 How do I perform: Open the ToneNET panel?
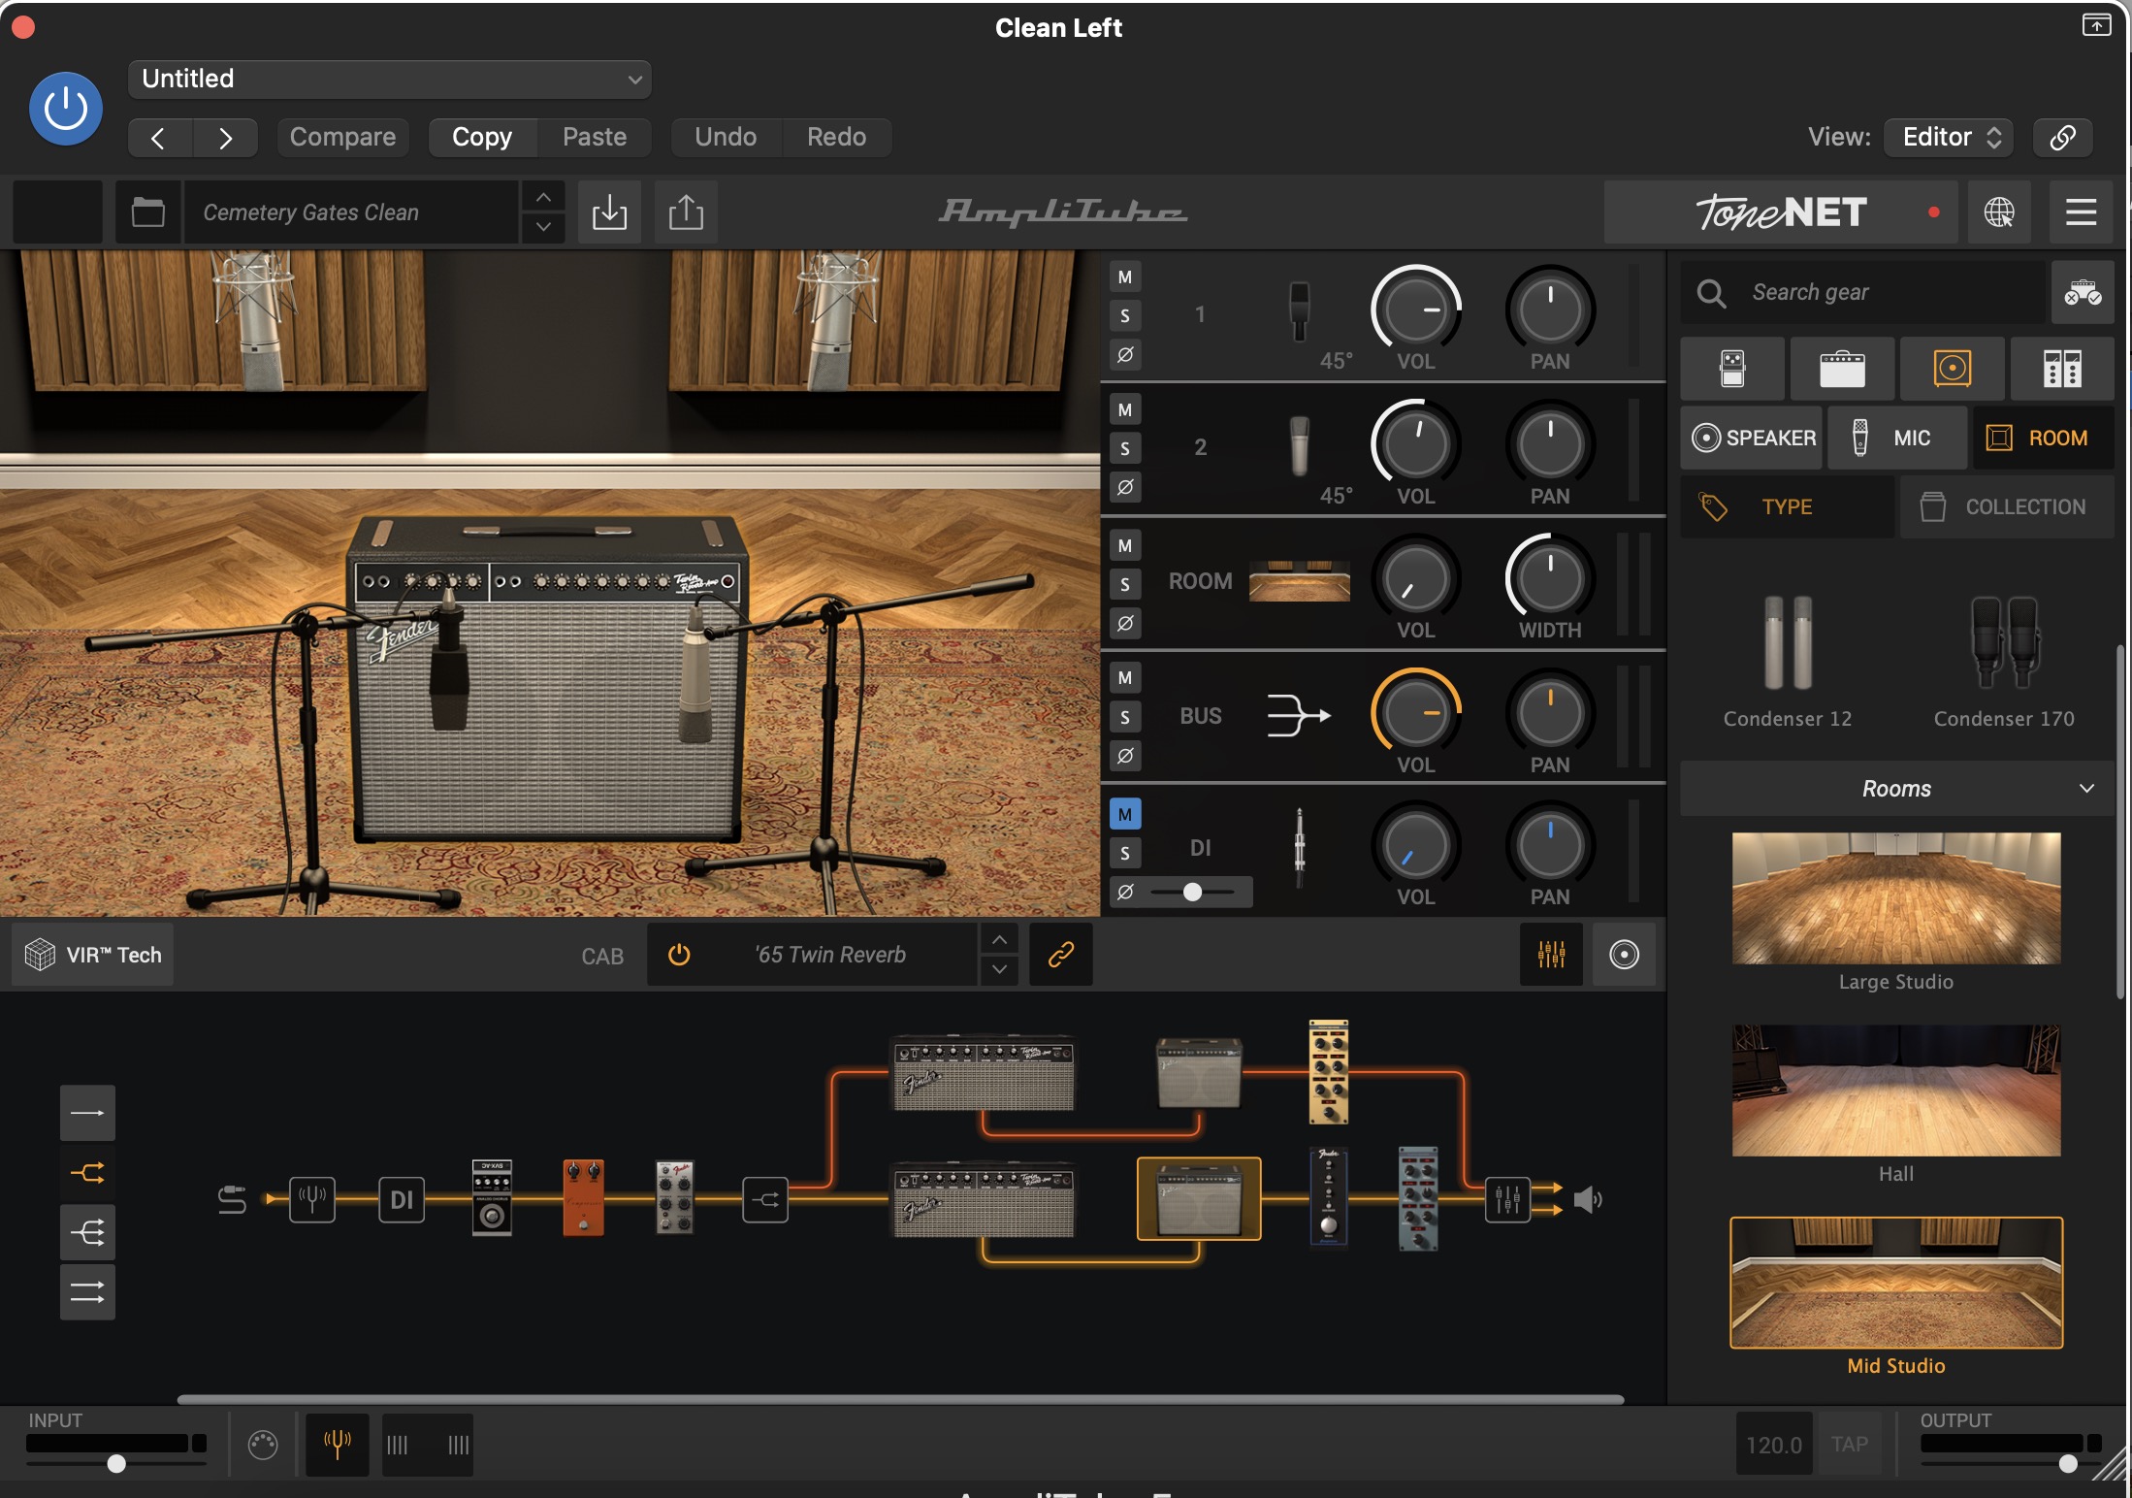(1781, 212)
